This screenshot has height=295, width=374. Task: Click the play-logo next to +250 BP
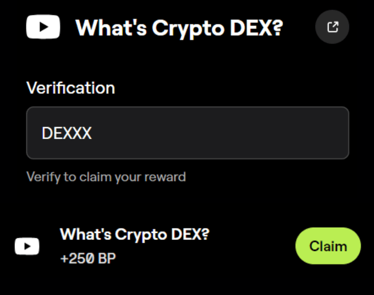coord(27,246)
